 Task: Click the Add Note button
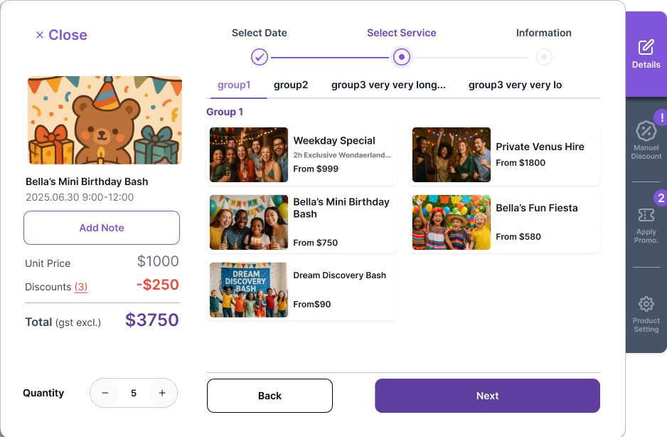point(102,228)
